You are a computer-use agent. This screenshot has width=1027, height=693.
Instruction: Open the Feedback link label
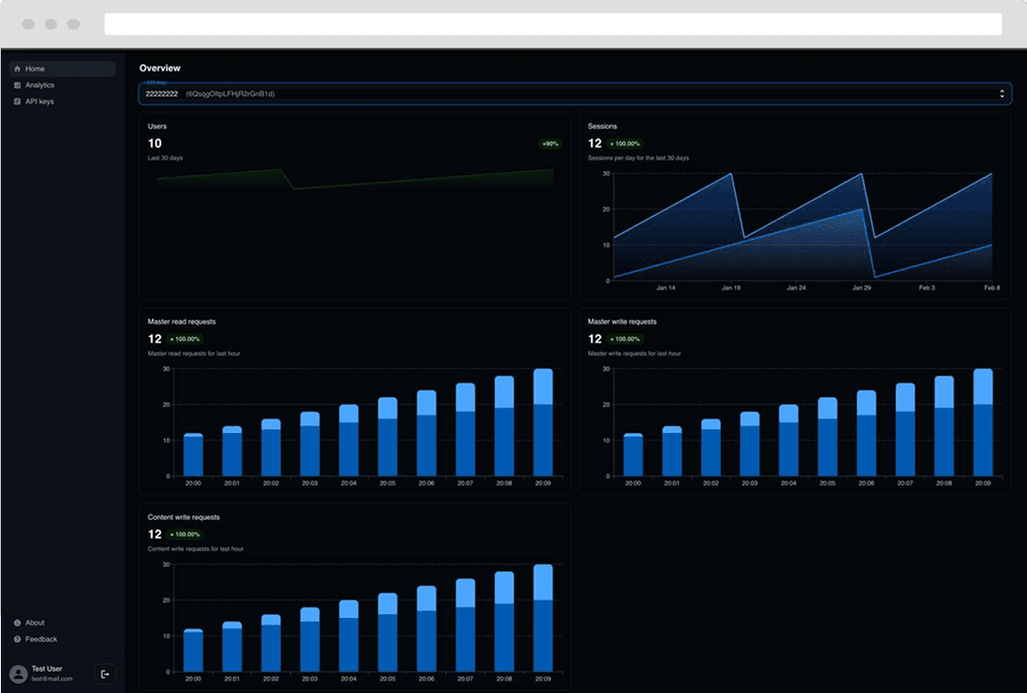[x=41, y=639]
